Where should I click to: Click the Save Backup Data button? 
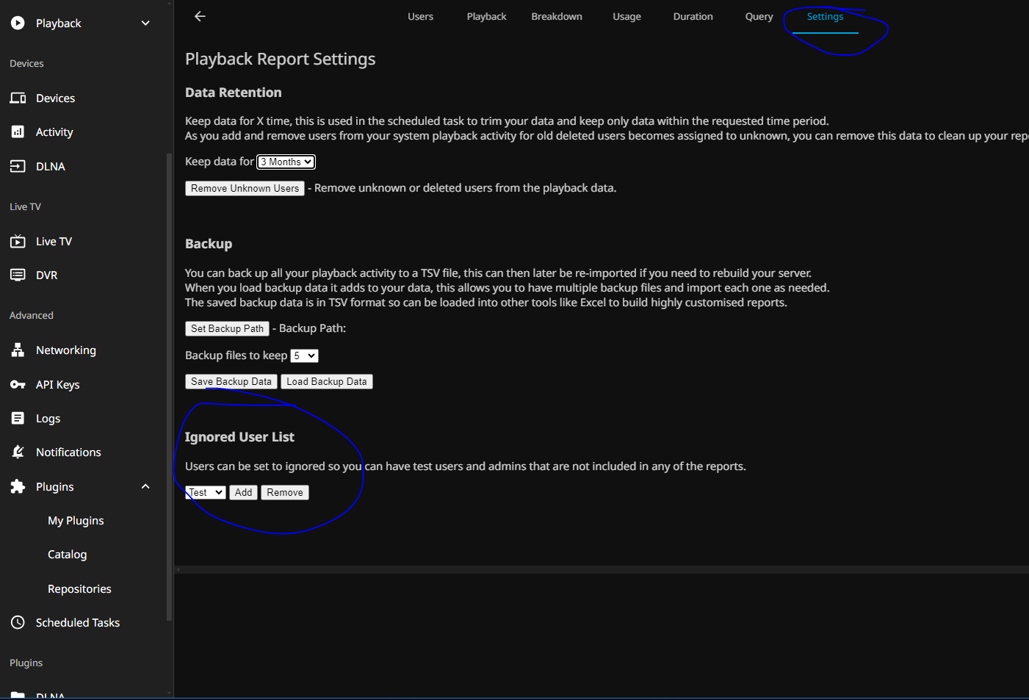point(231,382)
